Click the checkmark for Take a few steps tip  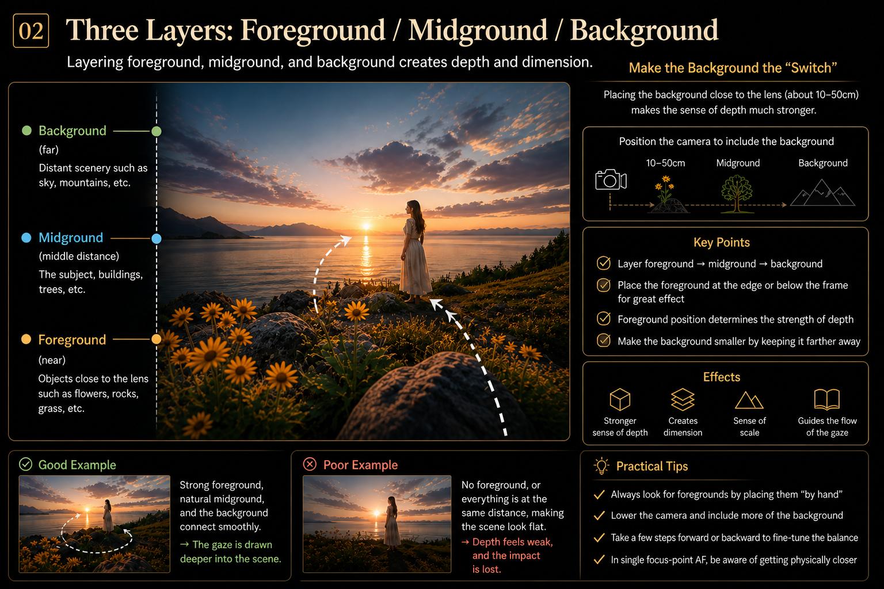click(x=599, y=538)
